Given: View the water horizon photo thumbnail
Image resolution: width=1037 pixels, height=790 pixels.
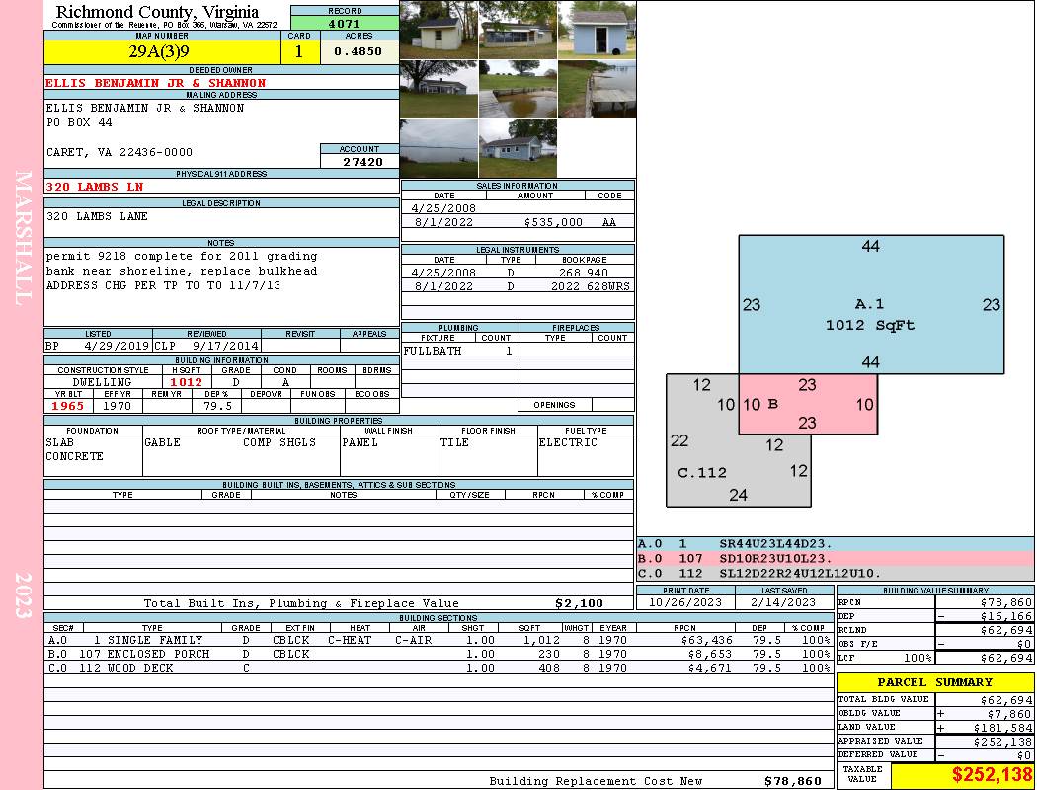Looking at the screenshot, I should tap(439, 148).
